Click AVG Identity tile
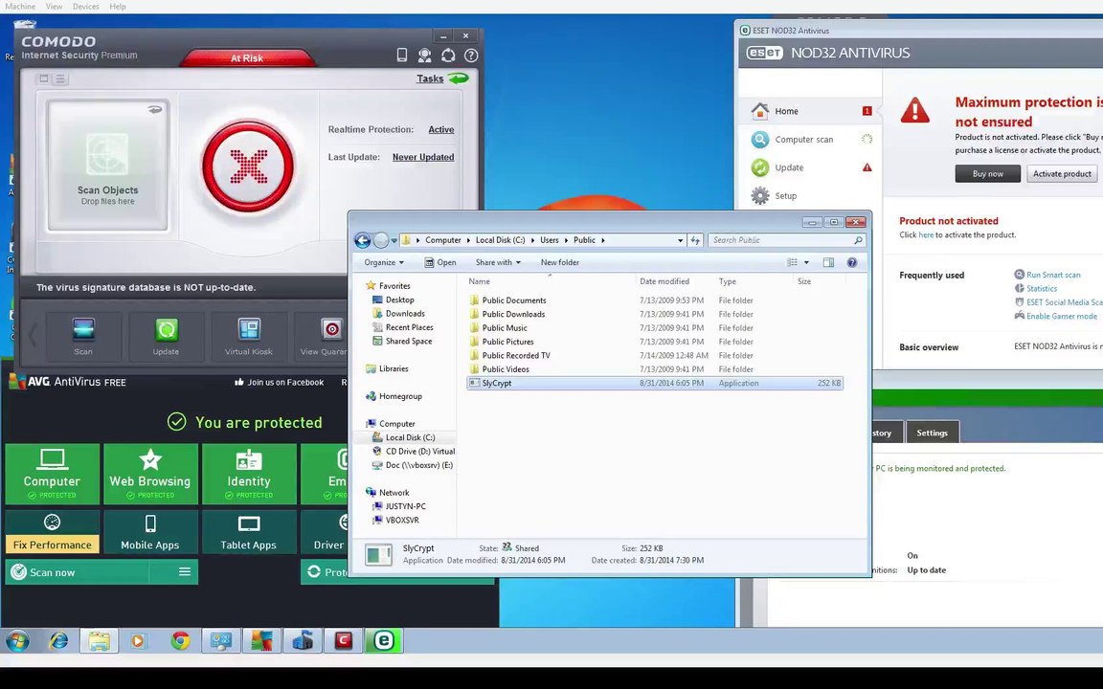This screenshot has height=689, width=1103. click(x=249, y=474)
